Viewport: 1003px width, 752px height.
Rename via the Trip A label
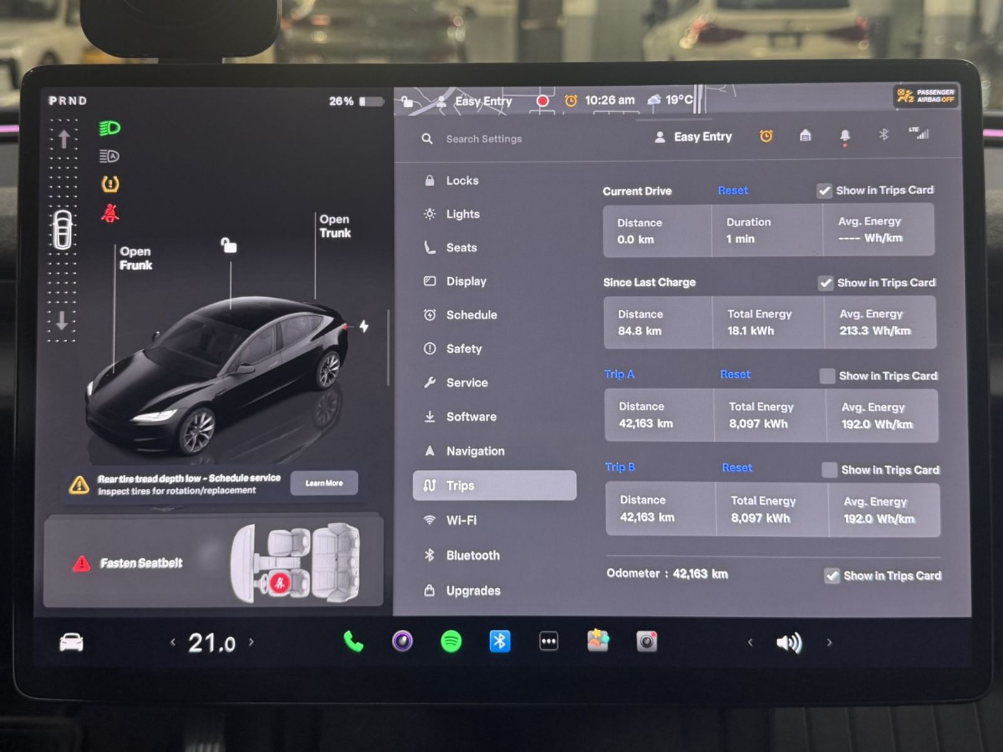[619, 374]
